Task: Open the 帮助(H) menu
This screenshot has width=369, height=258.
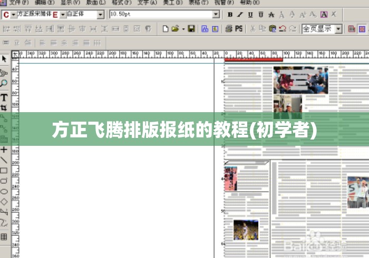Action: tap(250, 2)
